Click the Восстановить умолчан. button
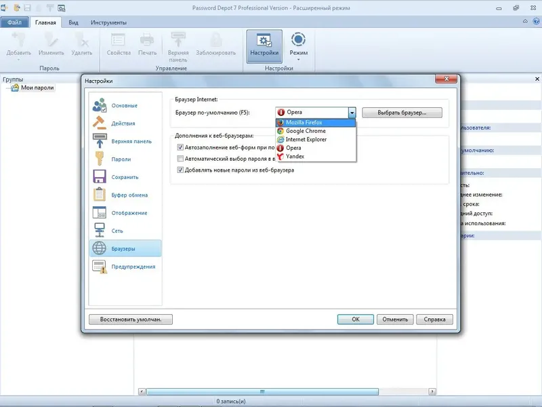 (131, 319)
